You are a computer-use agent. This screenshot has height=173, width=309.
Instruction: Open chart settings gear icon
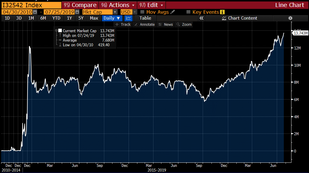[290, 18]
